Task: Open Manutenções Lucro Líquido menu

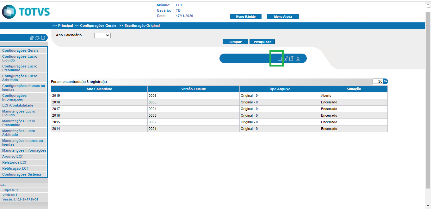Action: click(24, 113)
